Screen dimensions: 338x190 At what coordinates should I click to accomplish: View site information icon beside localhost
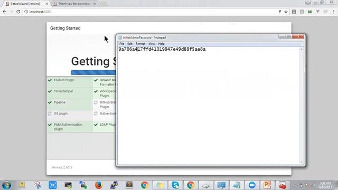pyautogui.click(x=26, y=12)
